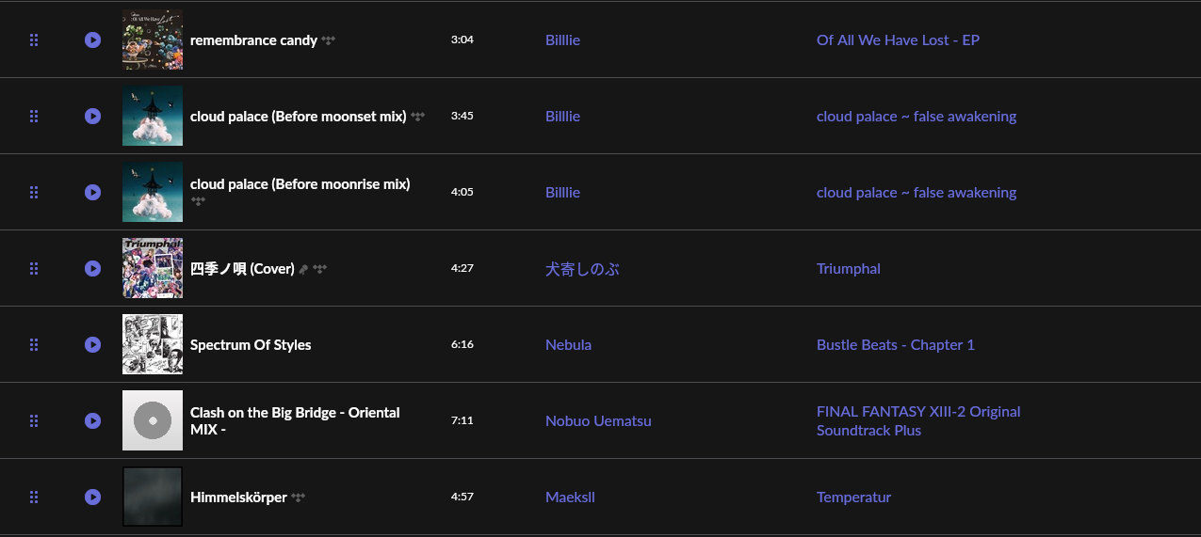Play the track remembrance candy
This screenshot has width=1201, height=537.
tap(92, 39)
